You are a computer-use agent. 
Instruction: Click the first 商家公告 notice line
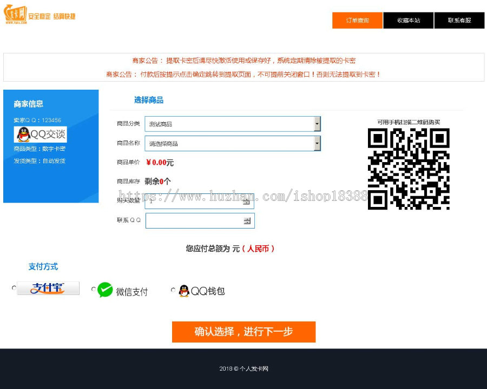[x=244, y=61]
